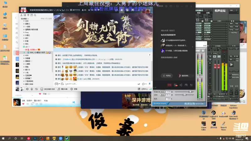Click the left red fader in mixer

click(215, 66)
